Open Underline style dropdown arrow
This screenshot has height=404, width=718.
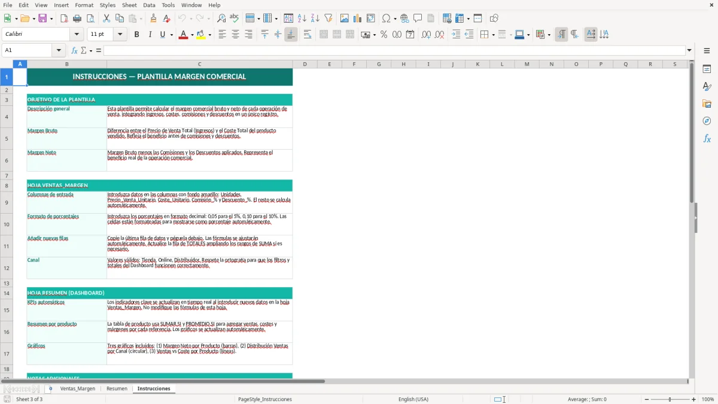click(172, 35)
